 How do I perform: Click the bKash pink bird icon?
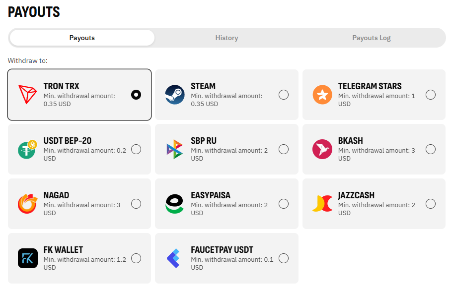click(x=322, y=149)
